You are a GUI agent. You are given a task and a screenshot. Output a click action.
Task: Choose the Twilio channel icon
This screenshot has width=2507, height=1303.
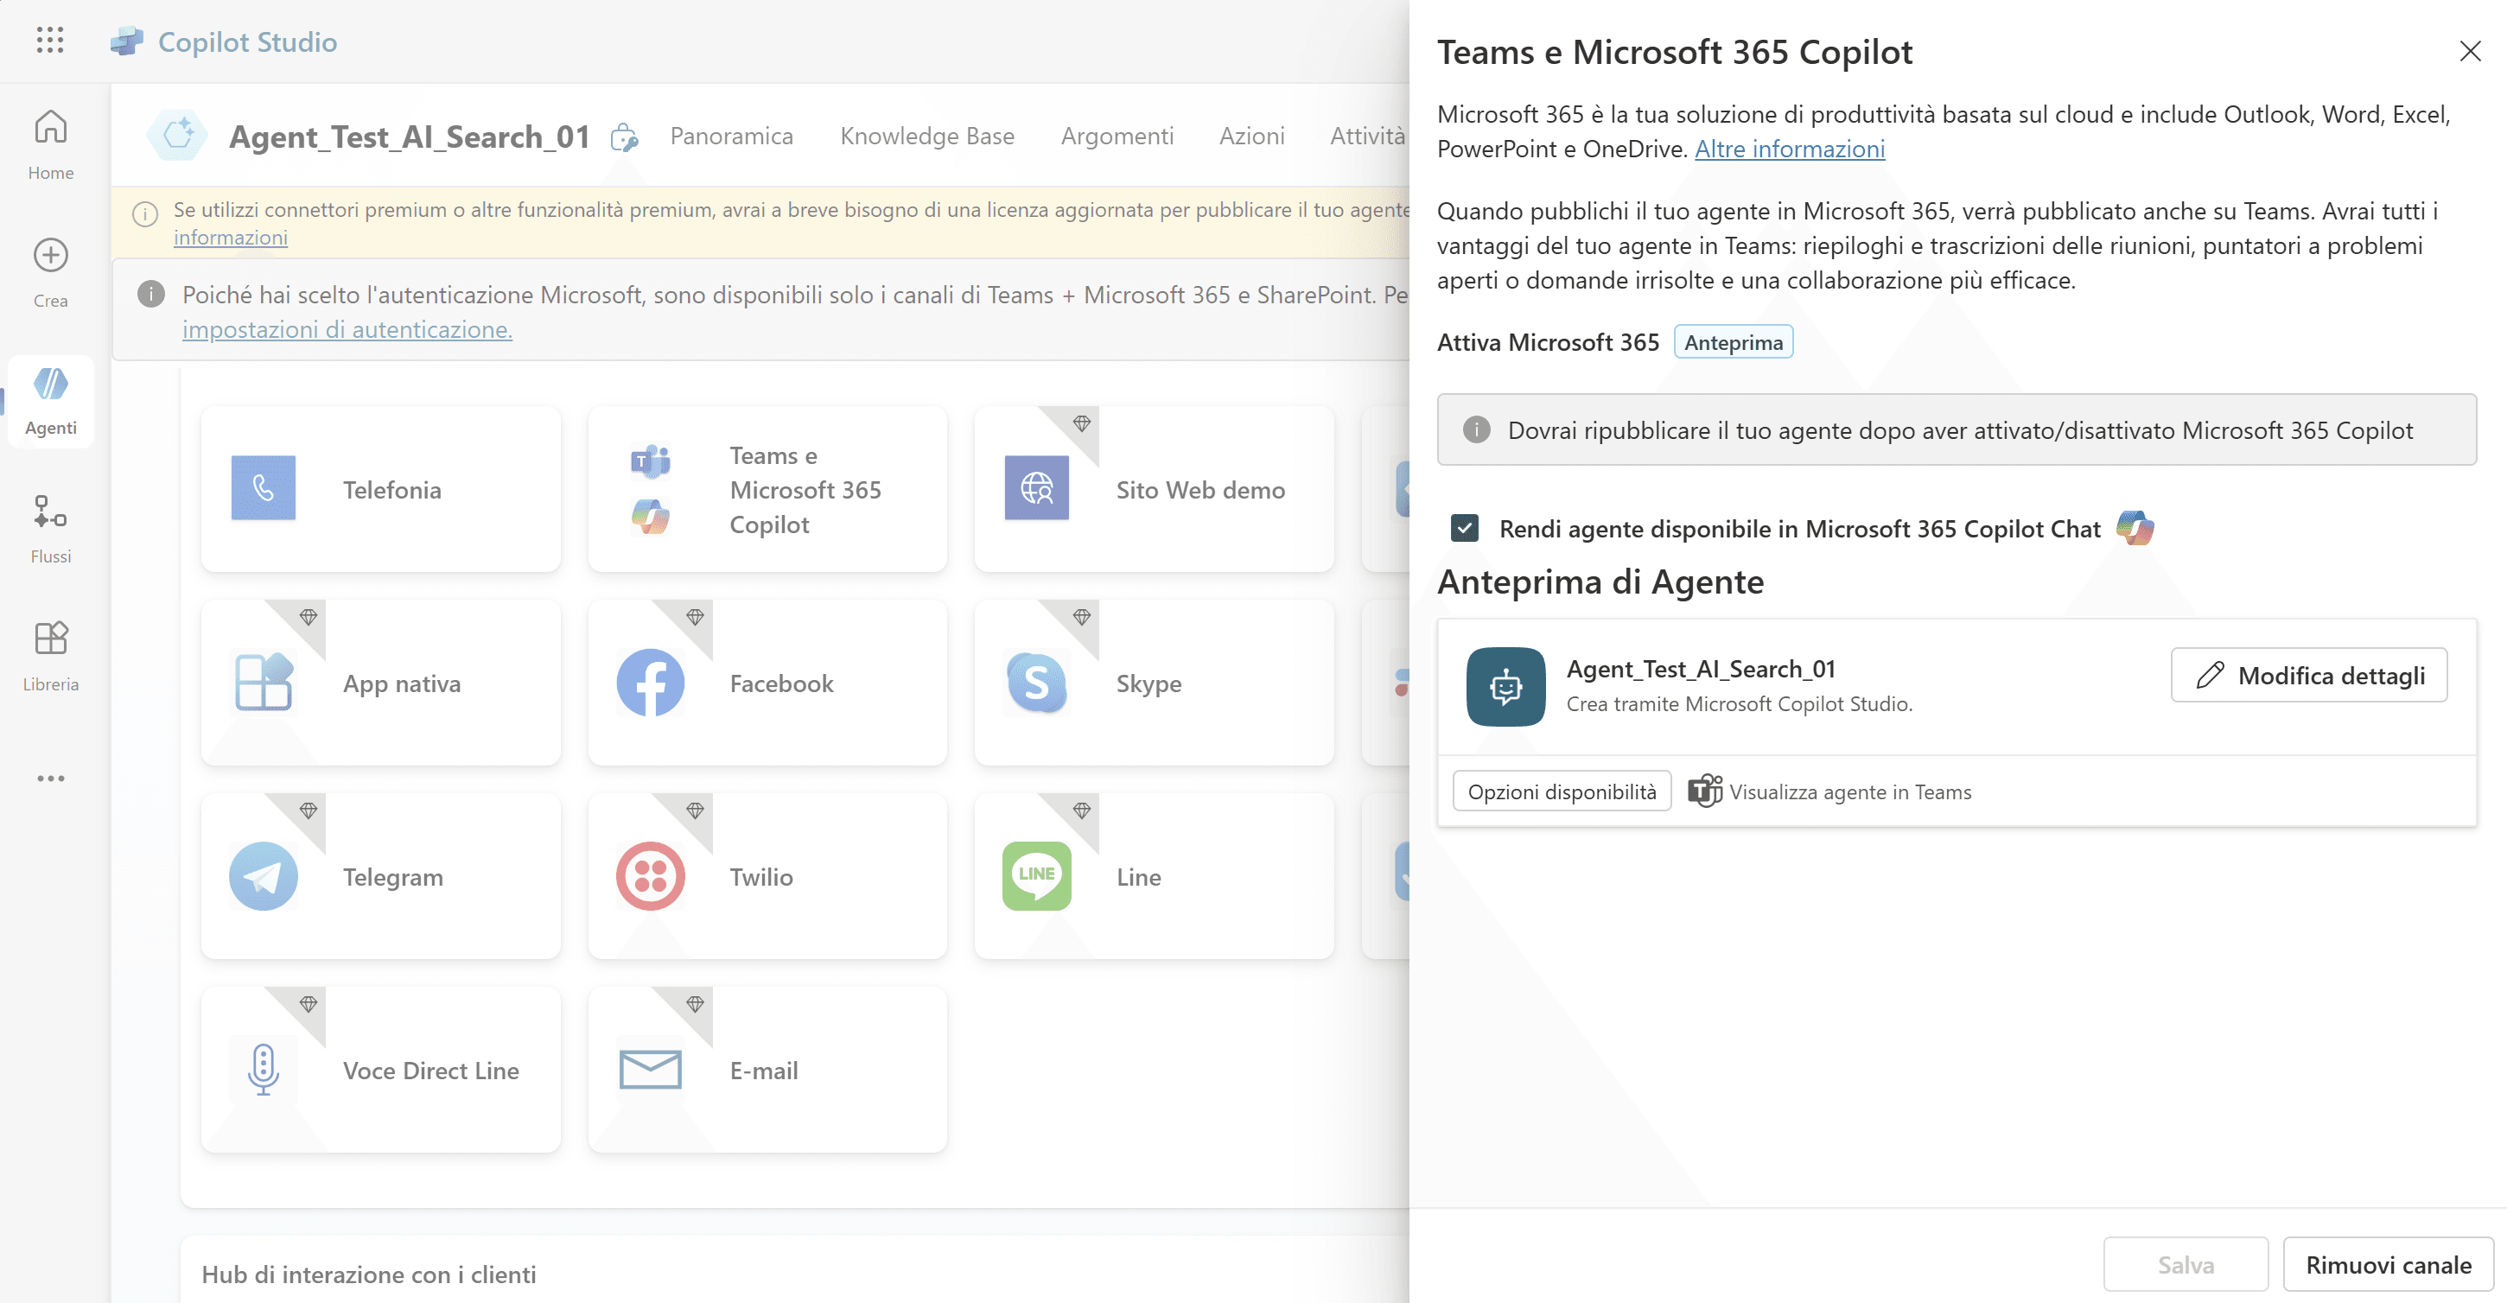[x=650, y=876]
